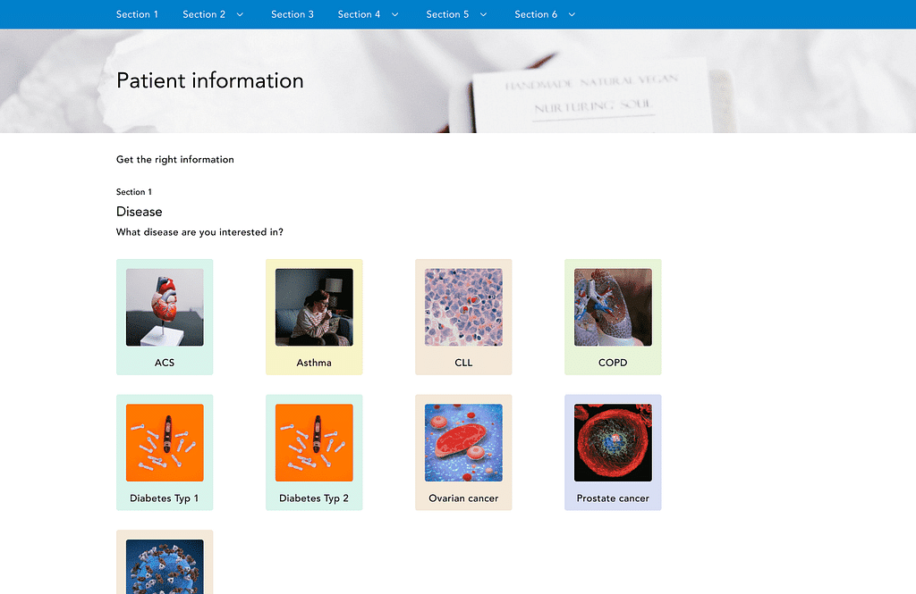Image resolution: width=916 pixels, height=594 pixels.
Task: Open Section 3 in the top navigation
Action: [293, 14]
